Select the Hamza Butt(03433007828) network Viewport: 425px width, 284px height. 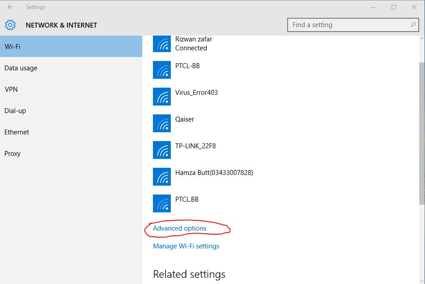pos(214,173)
